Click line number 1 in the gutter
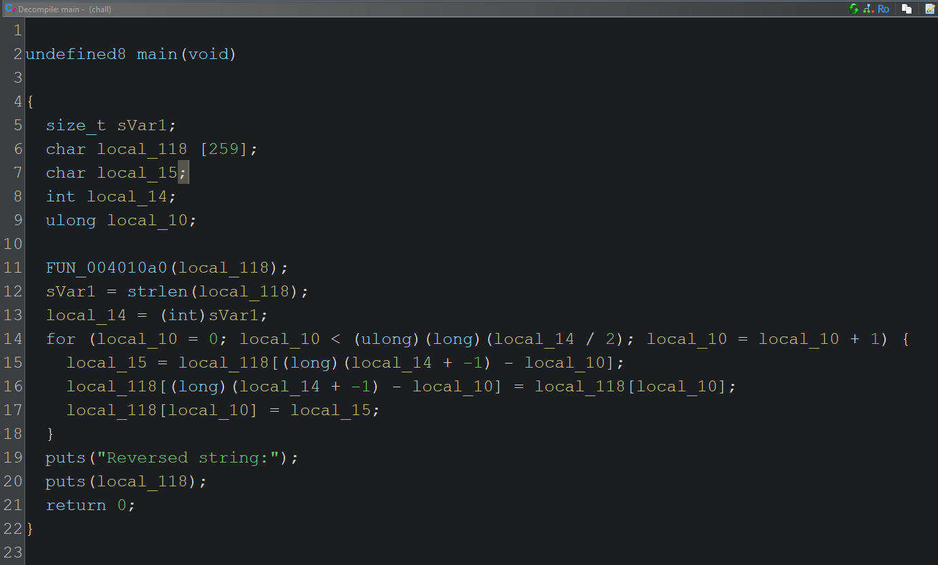 pyautogui.click(x=18, y=31)
